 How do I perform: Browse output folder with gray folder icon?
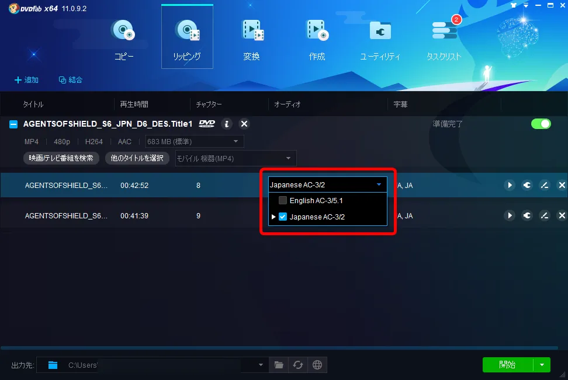pyautogui.click(x=279, y=365)
